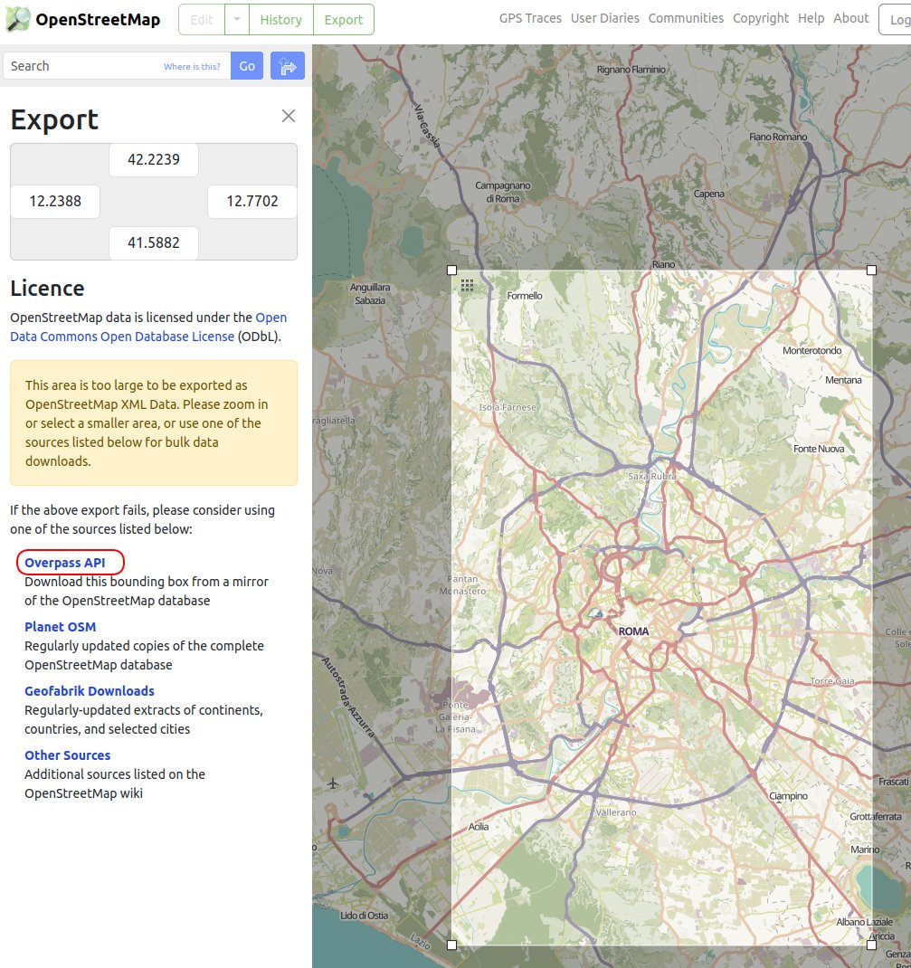Click the top-right corner handle of selection box
This screenshot has width=911, height=968.
[871, 270]
